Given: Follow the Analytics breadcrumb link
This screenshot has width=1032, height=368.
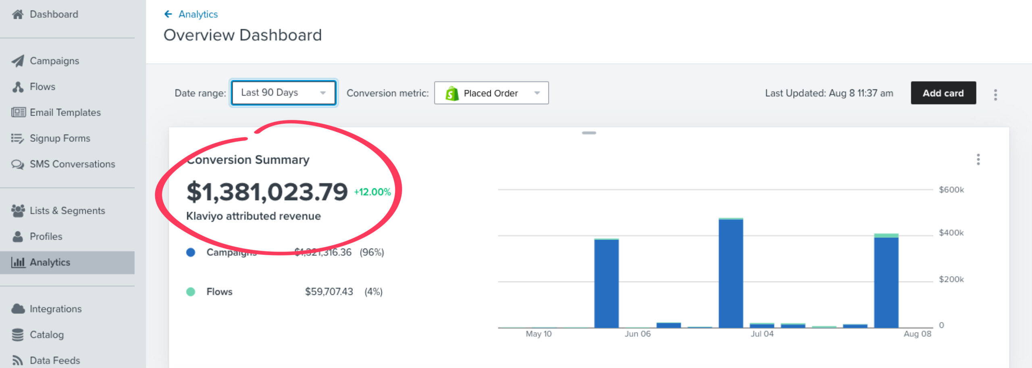Looking at the screenshot, I should pos(198,14).
